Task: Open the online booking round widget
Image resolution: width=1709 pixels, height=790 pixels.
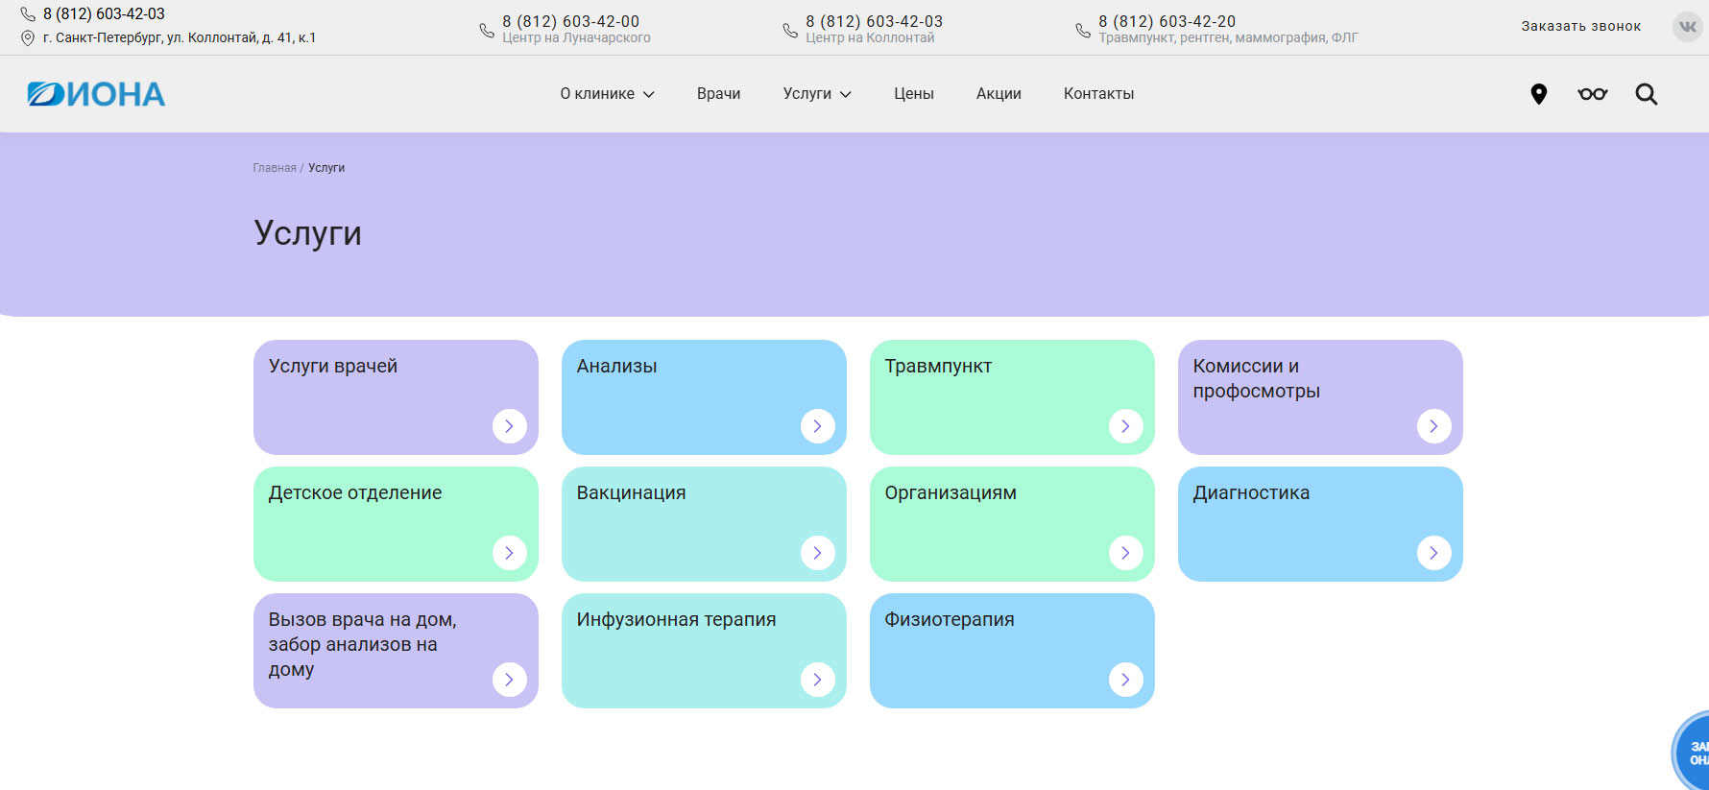Action: tap(1692, 752)
